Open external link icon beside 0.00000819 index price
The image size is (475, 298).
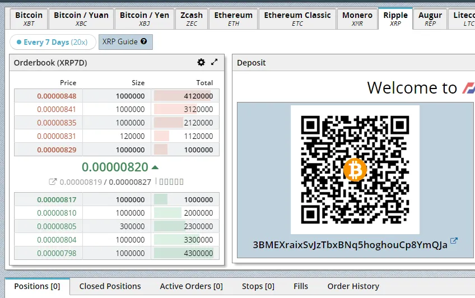[x=53, y=181]
